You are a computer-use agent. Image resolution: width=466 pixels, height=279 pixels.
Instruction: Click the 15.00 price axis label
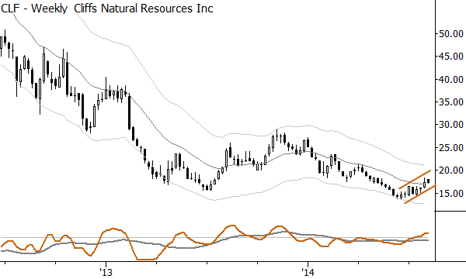[x=451, y=193]
